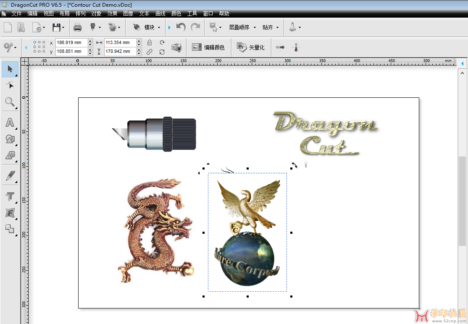Select the pencil drawing tool
Image resolution: width=468 pixels, height=324 pixels.
point(10,175)
